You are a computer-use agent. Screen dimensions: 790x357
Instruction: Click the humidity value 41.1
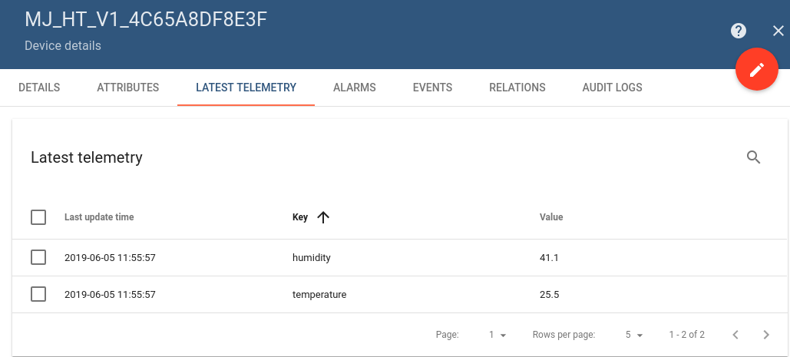coord(549,258)
